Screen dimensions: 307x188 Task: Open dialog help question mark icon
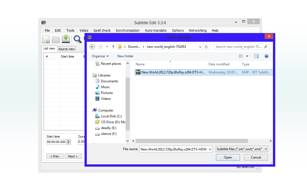coord(267,56)
